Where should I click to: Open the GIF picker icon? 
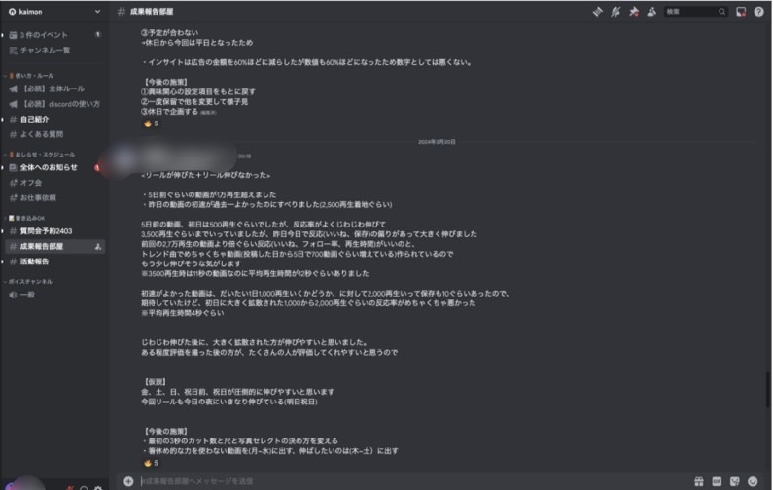(717, 481)
